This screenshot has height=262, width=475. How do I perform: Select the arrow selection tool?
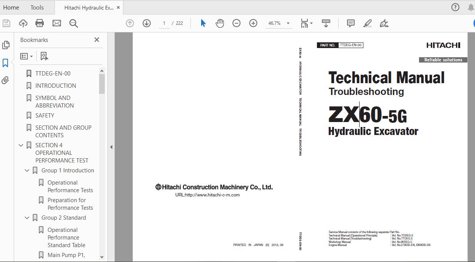click(203, 23)
